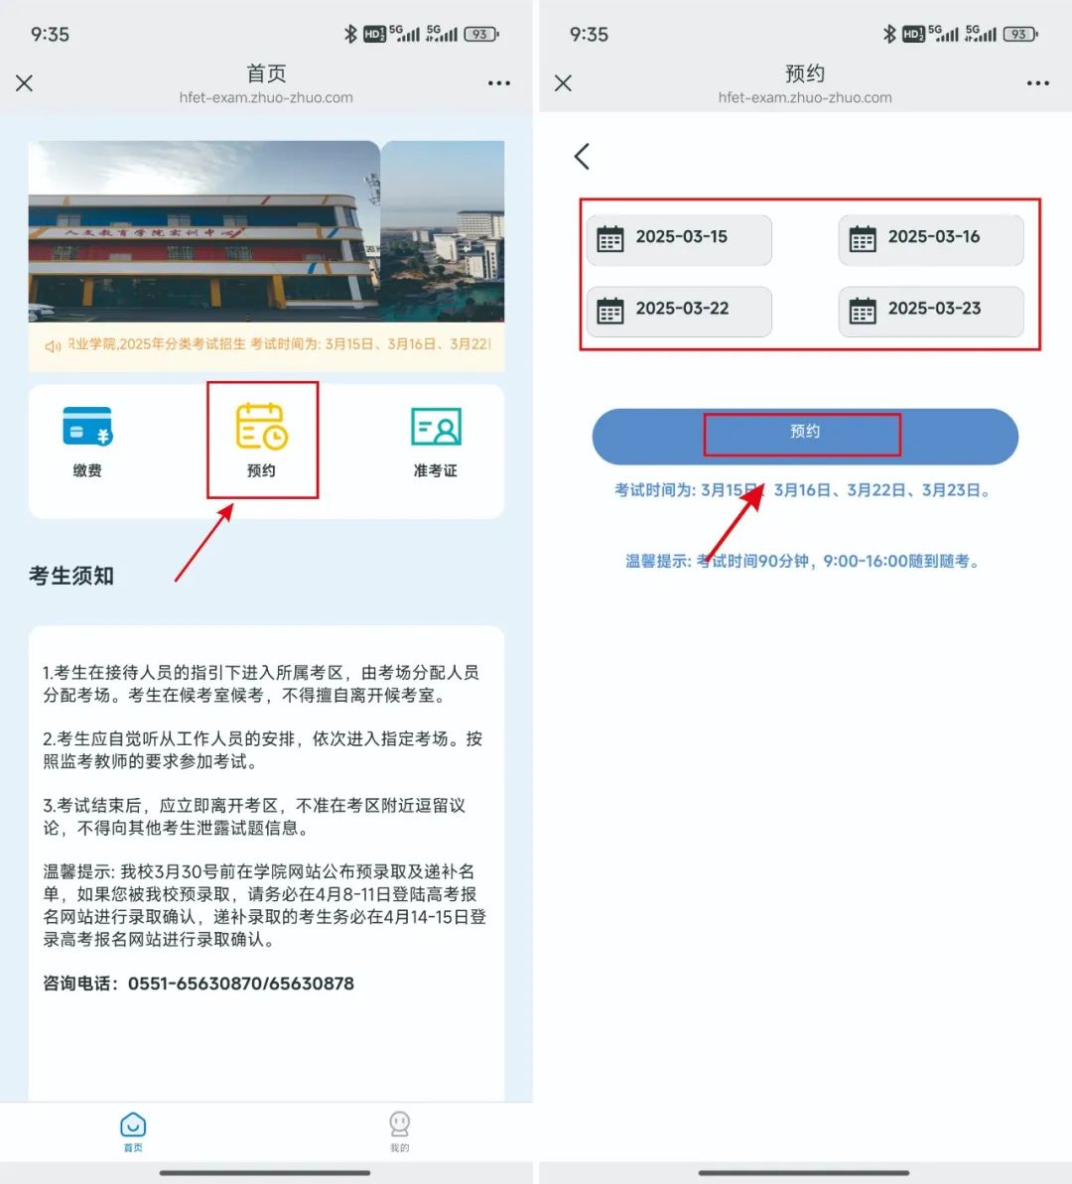The height and width of the screenshot is (1184, 1072).
Task: Select exam date 2025-03-16
Action: (x=931, y=239)
